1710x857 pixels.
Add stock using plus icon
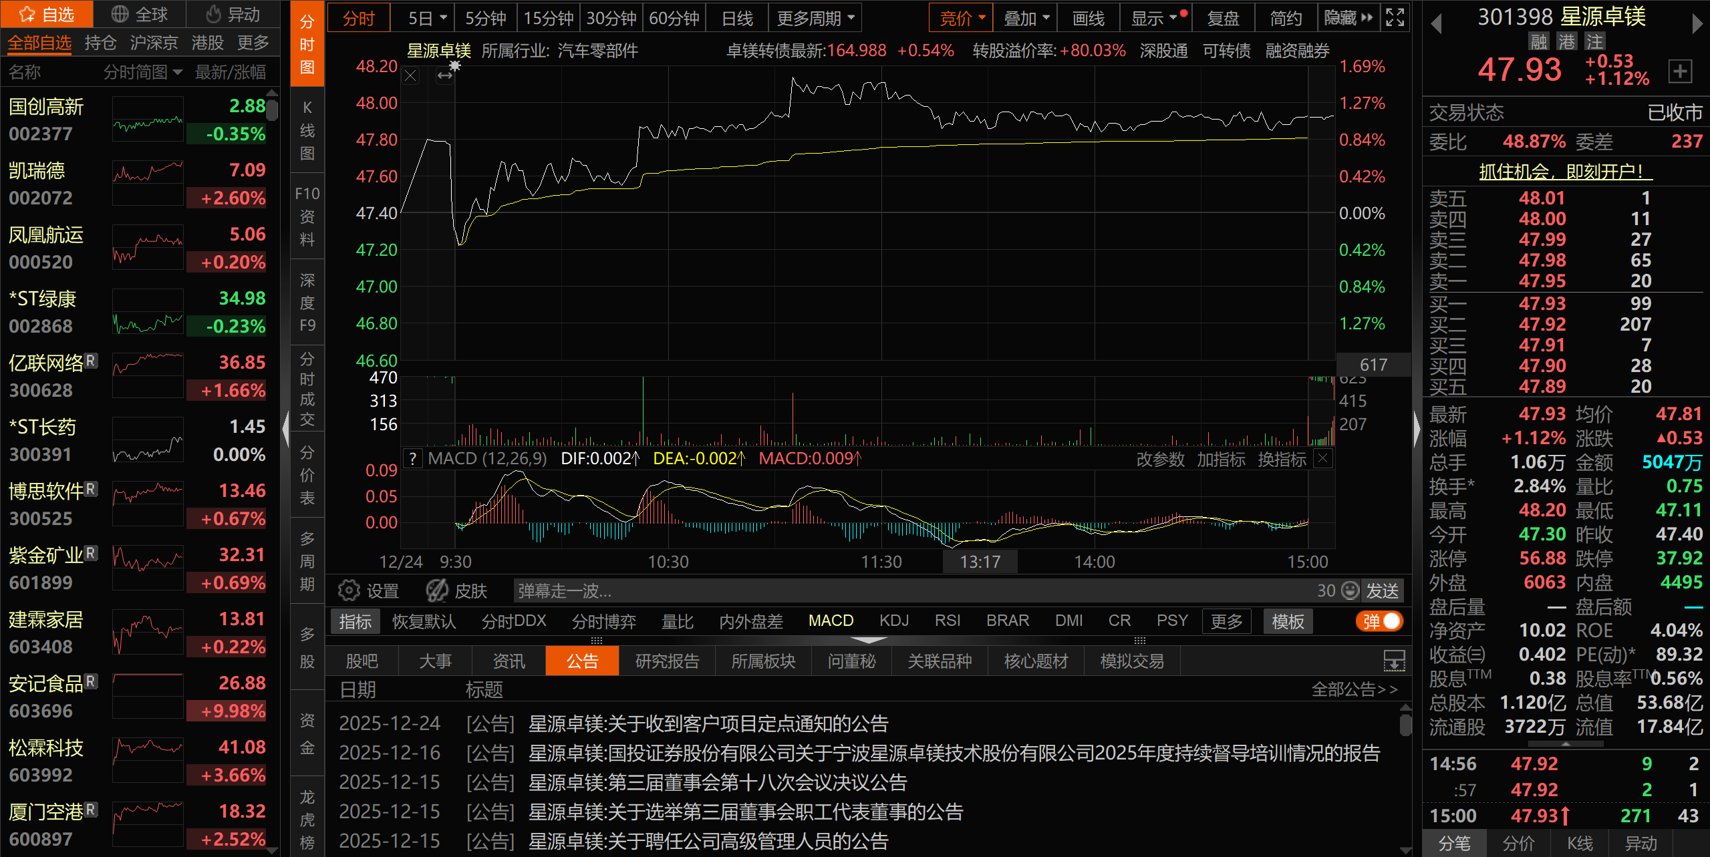point(1680,71)
